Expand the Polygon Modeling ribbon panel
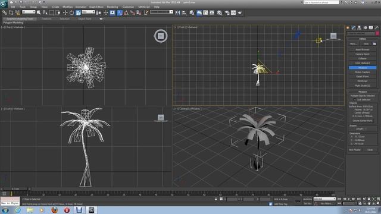Screen dimensions: 381x214 [x=13, y=23]
